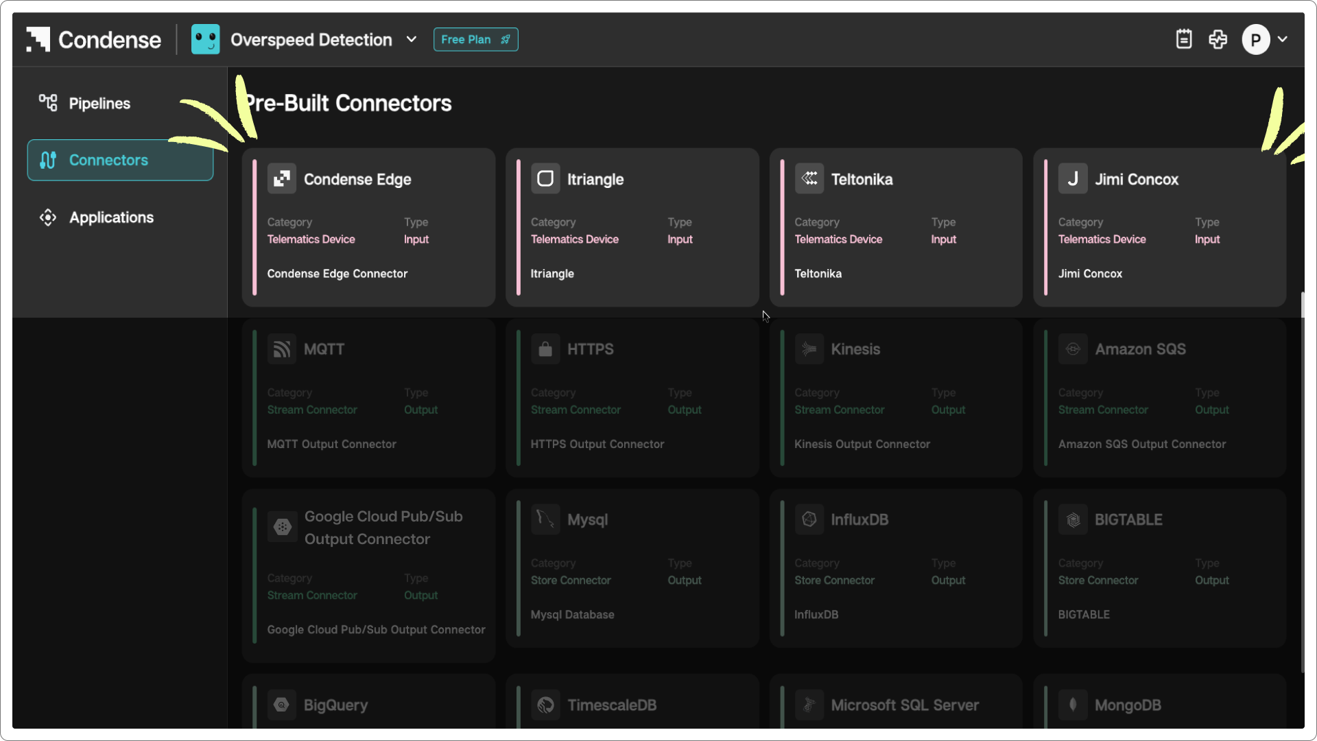The width and height of the screenshot is (1317, 741).
Task: Click 'Google Cloud Pub/Sub Output Connector' description
Action: click(x=376, y=630)
